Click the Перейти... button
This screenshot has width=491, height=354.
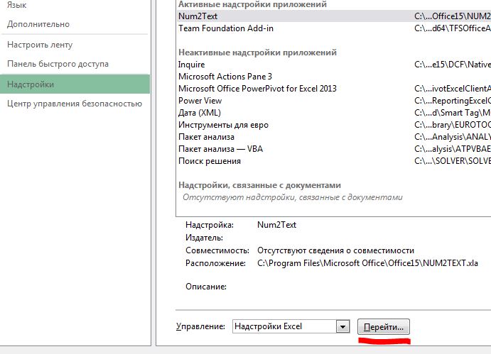pyautogui.click(x=384, y=327)
